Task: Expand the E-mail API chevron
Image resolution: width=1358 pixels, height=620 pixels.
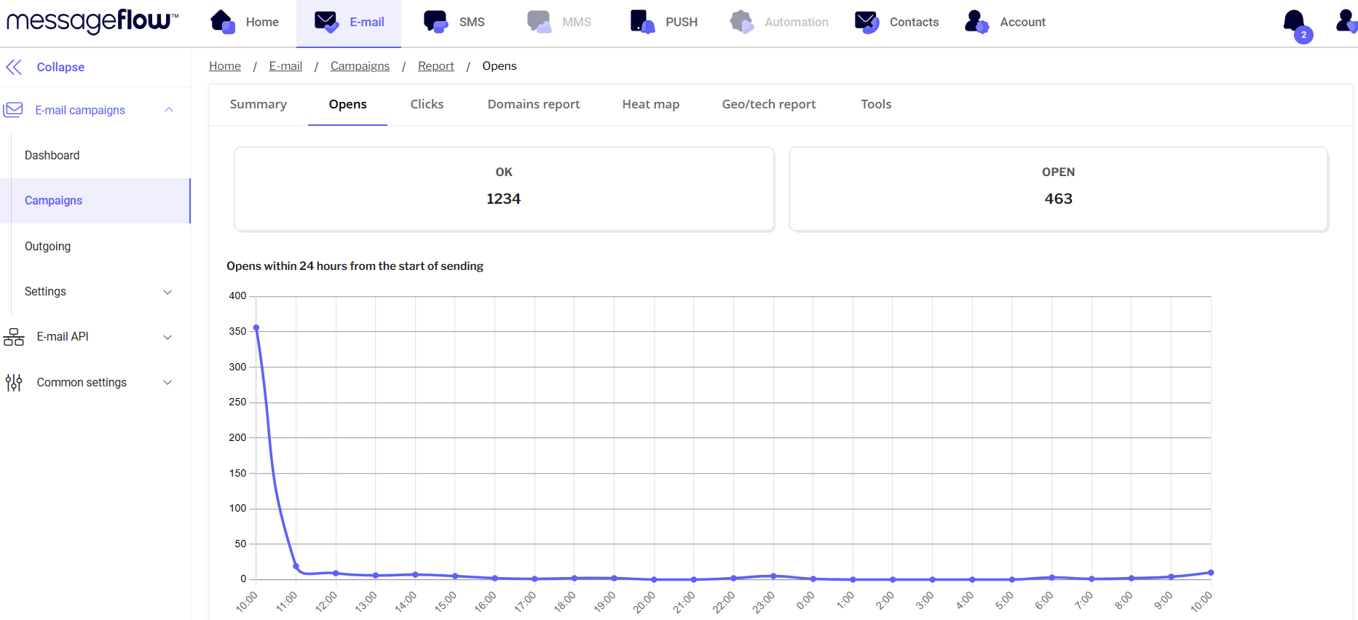Action: tap(167, 337)
